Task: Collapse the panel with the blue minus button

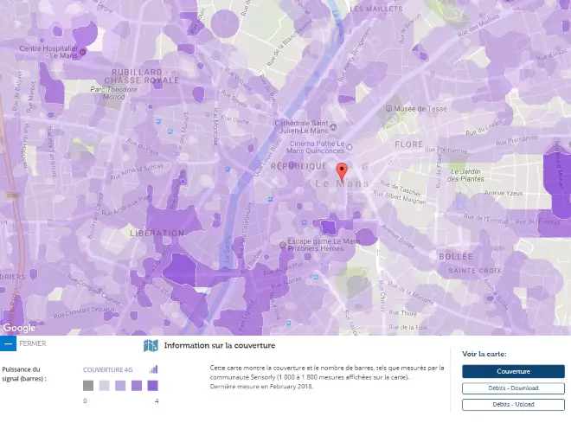Action: [8, 343]
